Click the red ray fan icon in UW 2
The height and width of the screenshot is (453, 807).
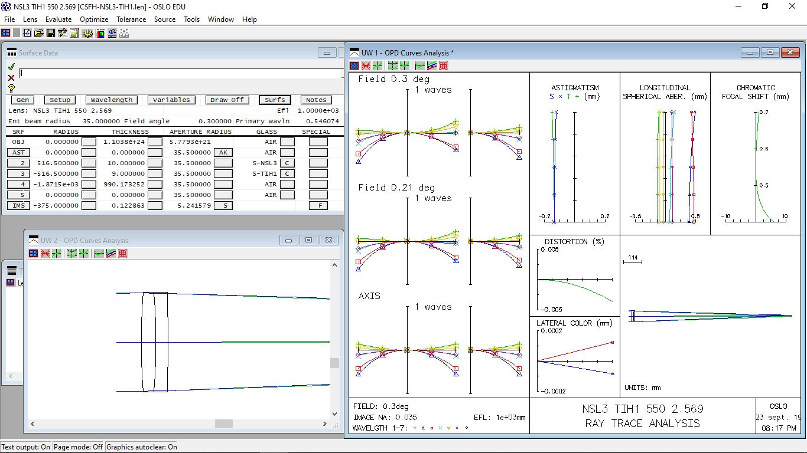(45, 253)
